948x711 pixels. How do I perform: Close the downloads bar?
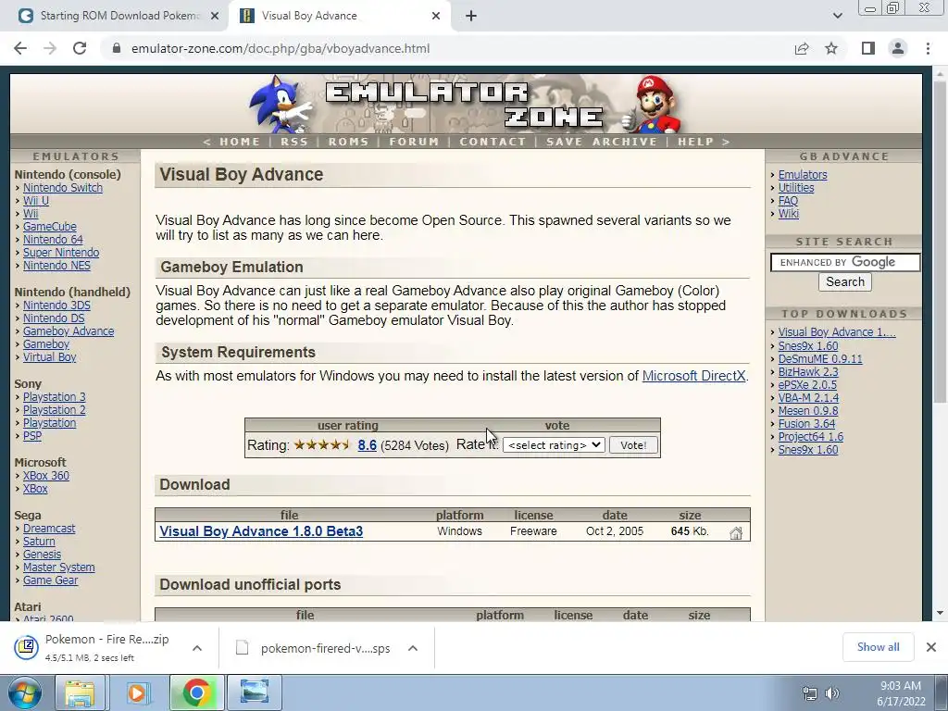(x=931, y=647)
